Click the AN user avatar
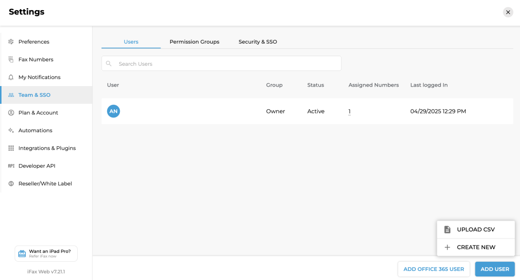520x280 pixels. click(x=113, y=111)
